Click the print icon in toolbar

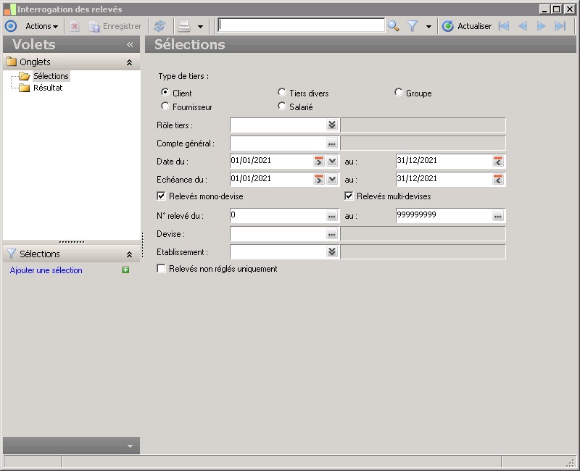pos(184,26)
